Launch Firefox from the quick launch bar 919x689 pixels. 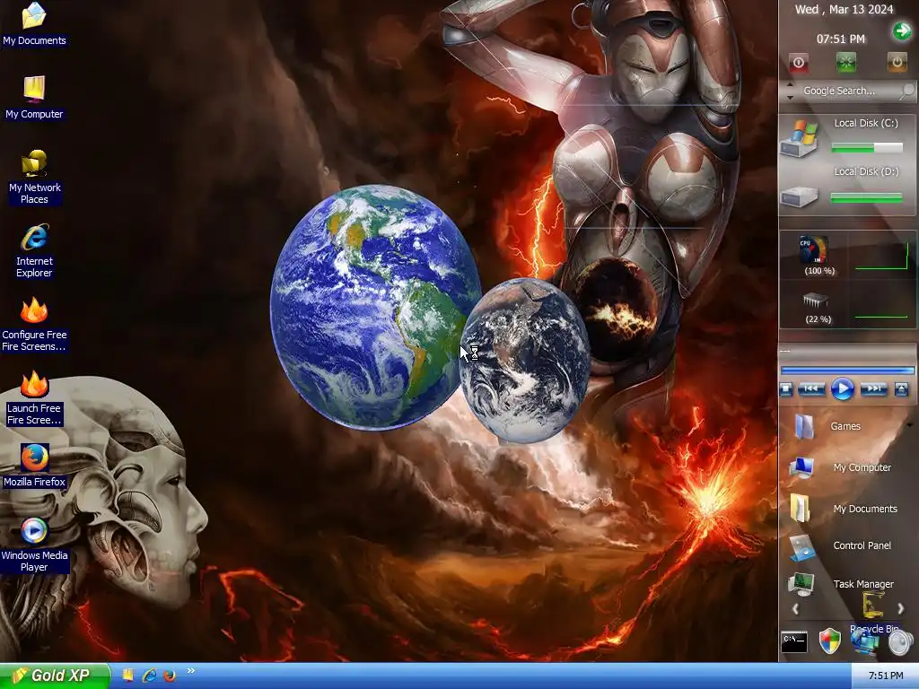click(170, 676)
